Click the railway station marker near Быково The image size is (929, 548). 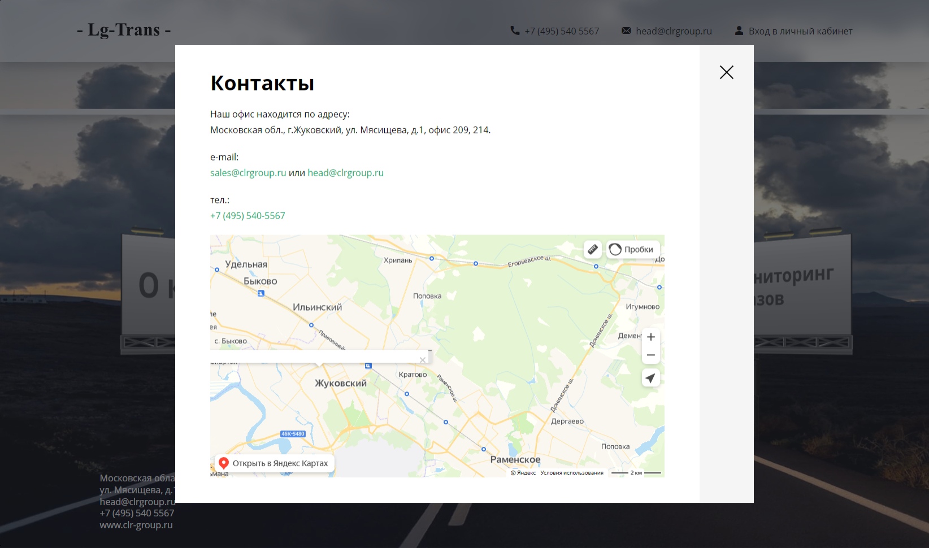tap(260, 293)
